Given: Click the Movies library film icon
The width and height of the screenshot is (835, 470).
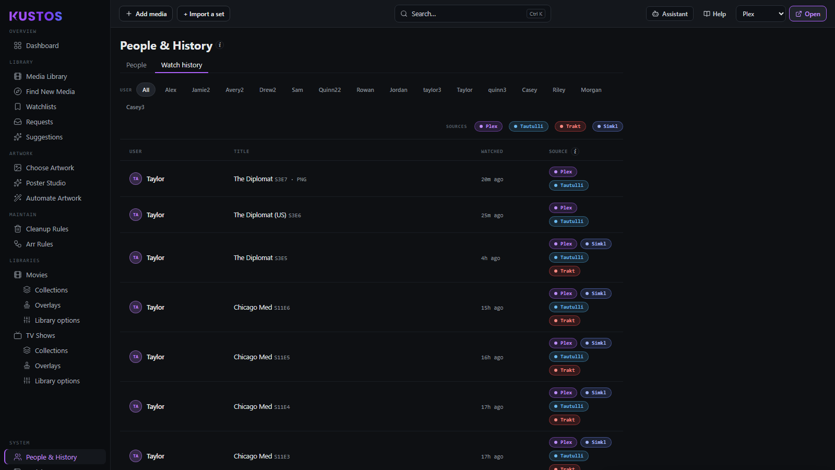Looking at the screenshot, I should pyautogui.click(x=18, y=275).
